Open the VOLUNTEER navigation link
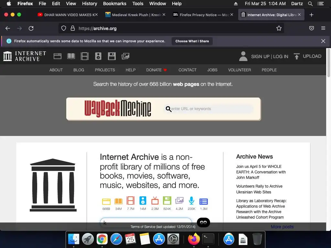331x248 pixels. 240,70
